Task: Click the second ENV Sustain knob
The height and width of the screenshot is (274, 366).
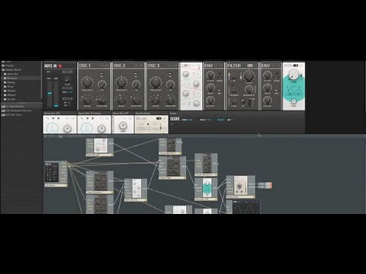Action: [268, 100]
